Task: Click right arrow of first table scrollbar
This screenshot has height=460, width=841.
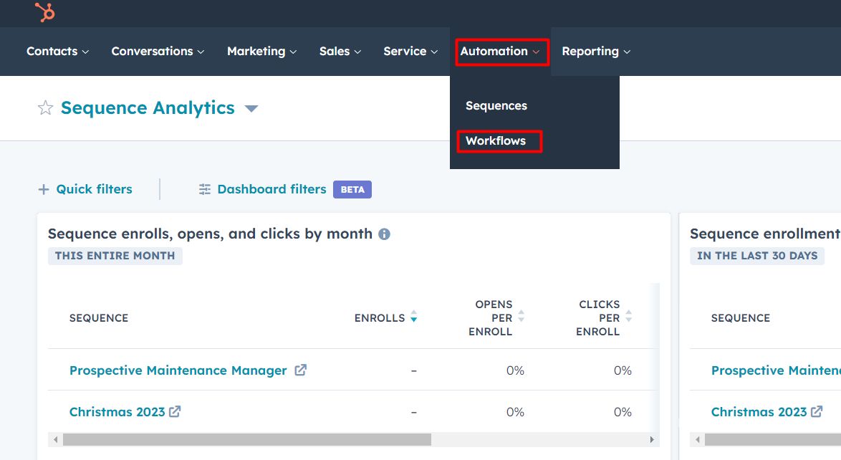Action: point(652,440)
